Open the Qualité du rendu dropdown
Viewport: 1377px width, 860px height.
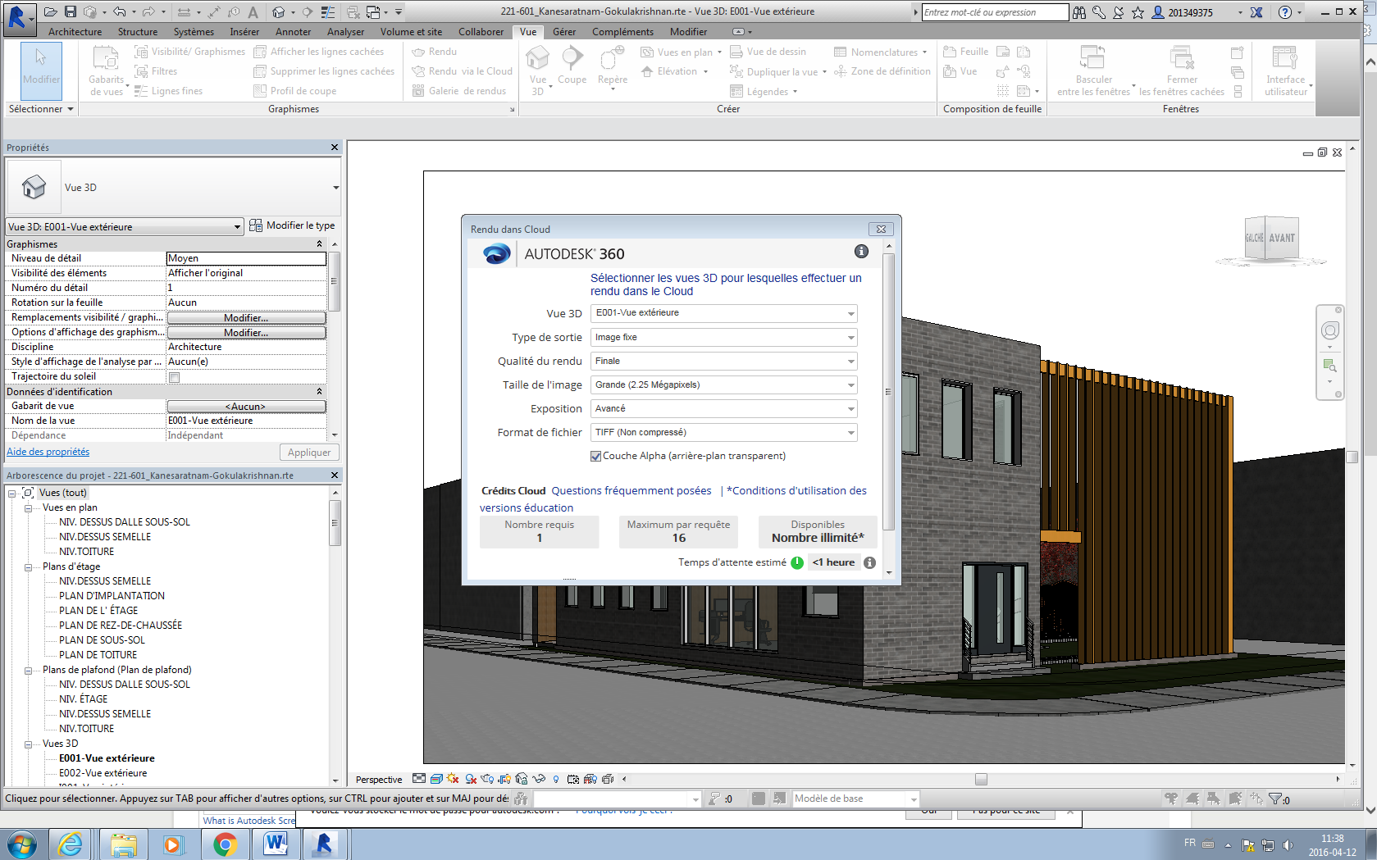(850, 361)
